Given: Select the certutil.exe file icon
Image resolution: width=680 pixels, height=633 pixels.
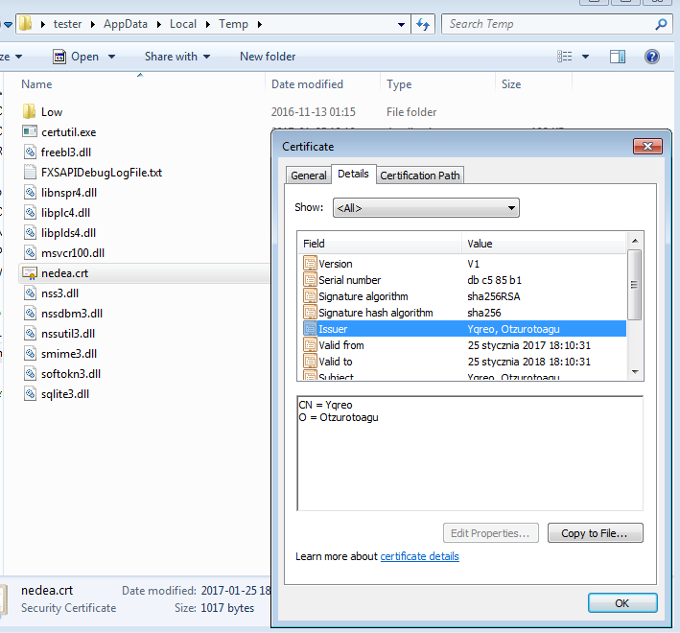Looking at the screenshot, I should pos(29,132).
